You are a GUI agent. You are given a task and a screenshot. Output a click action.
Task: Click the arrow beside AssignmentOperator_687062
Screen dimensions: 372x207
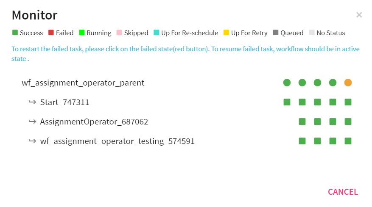pyautogui.click(x=32, y=121)
